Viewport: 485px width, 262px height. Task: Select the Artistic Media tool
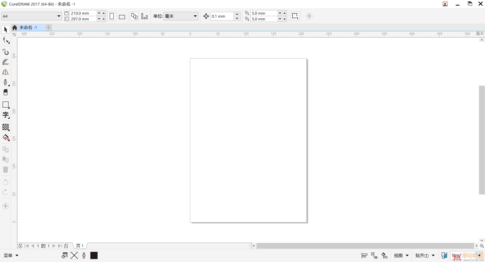(6, 62)
